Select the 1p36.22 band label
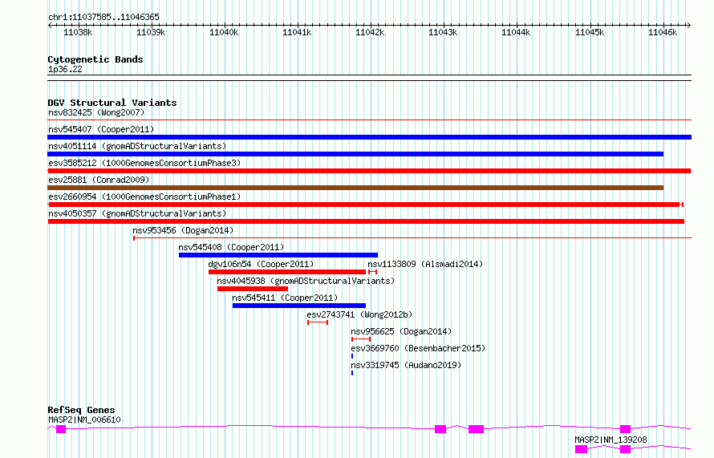714x458 pixels. 65,69
